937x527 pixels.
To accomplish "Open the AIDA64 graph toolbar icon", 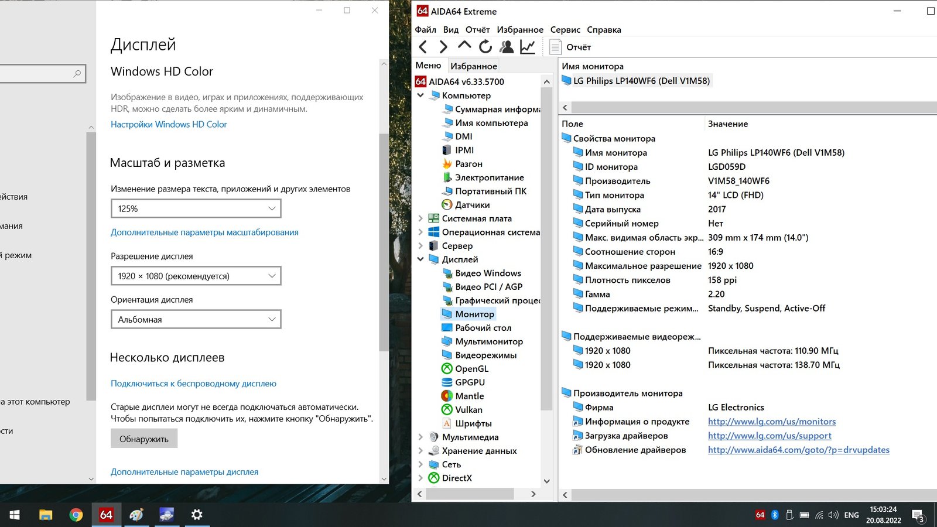I will point(528,47).
